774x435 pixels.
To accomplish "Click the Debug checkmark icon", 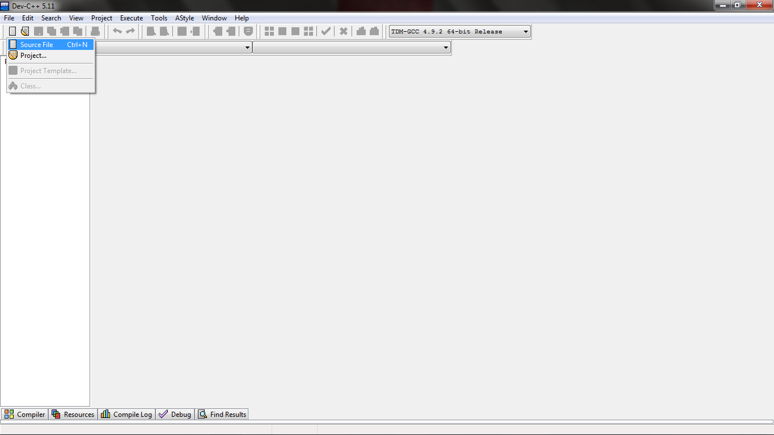I will pyautogui.click(x=326, y=31).
